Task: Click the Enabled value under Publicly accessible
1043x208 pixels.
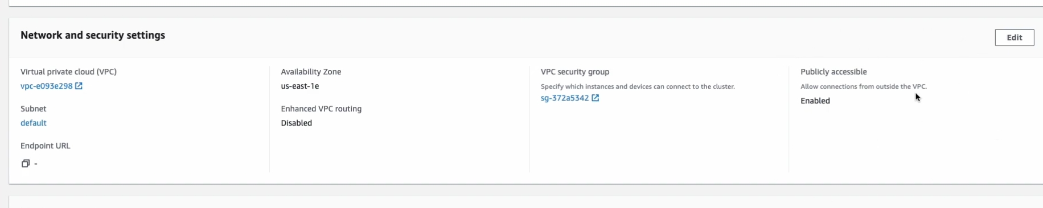Action: click(815, 101)
